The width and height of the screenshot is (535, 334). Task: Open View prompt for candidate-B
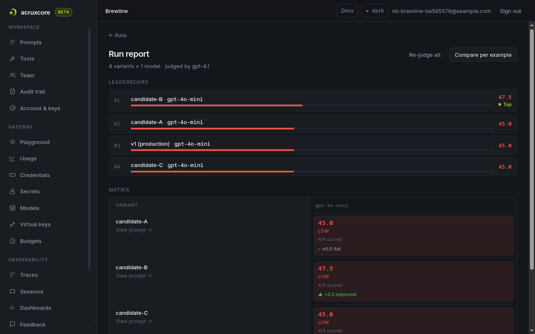(x=134, y=276)
